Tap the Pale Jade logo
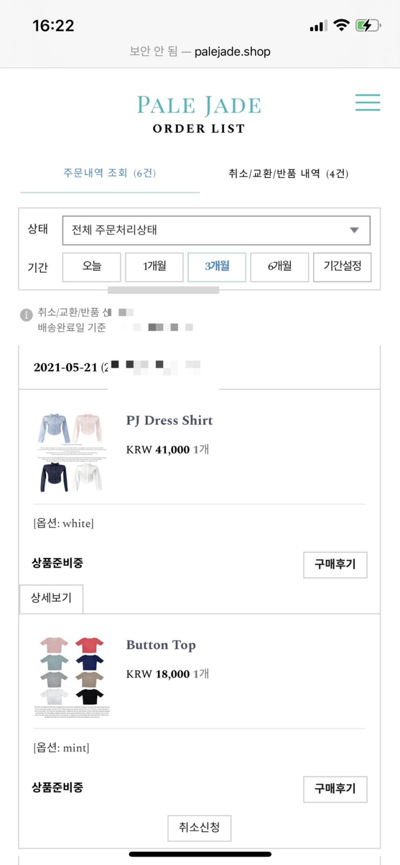This screenshot has height=865, width=400. pyautogui.click(x=199, y=105)
